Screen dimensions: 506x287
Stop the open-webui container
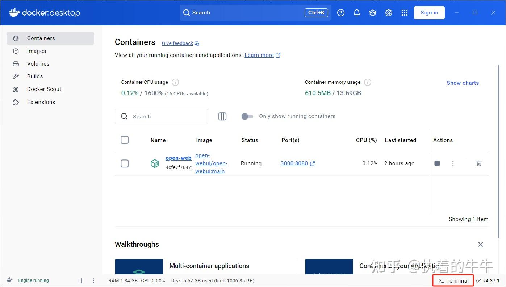click(437, 163)
